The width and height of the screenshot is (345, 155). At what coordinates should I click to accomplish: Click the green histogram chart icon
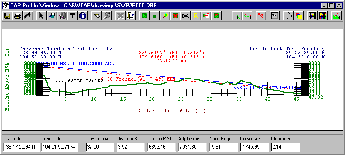click(x=336, y=16)
